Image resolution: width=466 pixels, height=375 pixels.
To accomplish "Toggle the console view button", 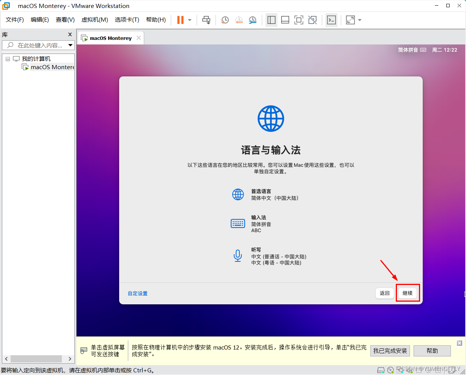I will [331, 20].
